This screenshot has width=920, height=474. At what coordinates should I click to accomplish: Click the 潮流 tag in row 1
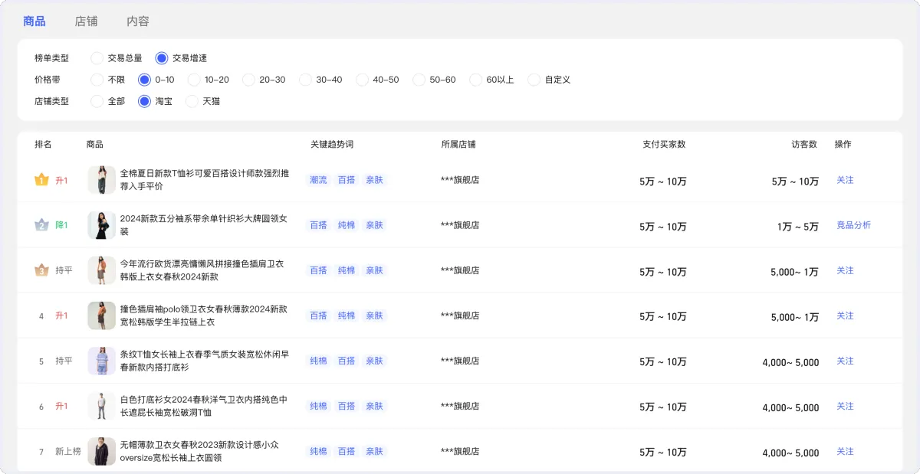pos(318,180)
